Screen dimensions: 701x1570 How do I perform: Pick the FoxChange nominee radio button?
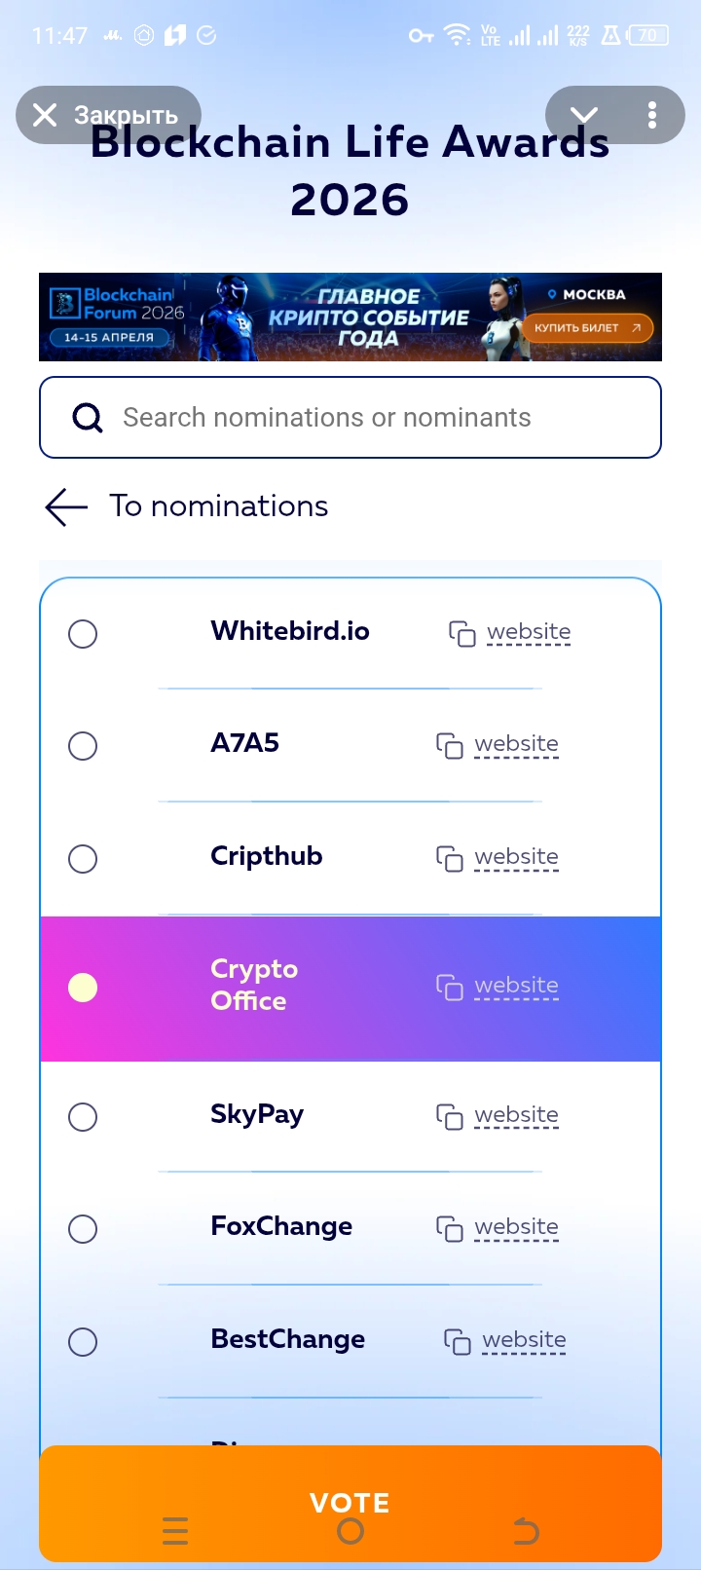point(83,1229)
